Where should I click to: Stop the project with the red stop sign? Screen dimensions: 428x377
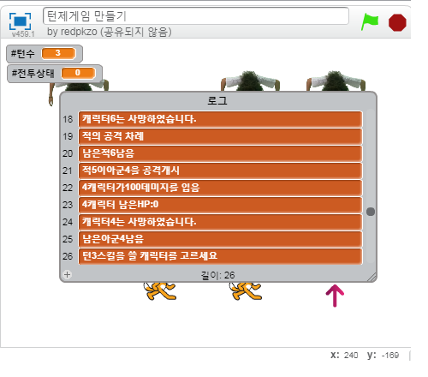tap(397, 22)
